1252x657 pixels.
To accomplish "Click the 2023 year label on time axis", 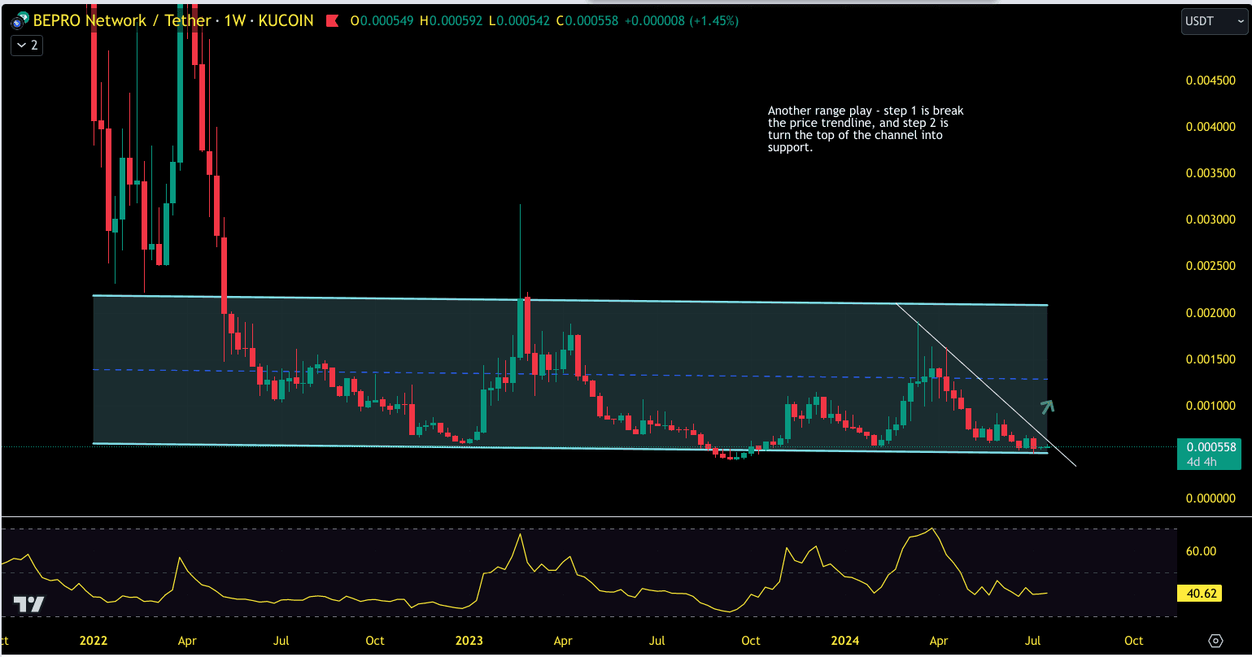I will click(x=469, y=641).
